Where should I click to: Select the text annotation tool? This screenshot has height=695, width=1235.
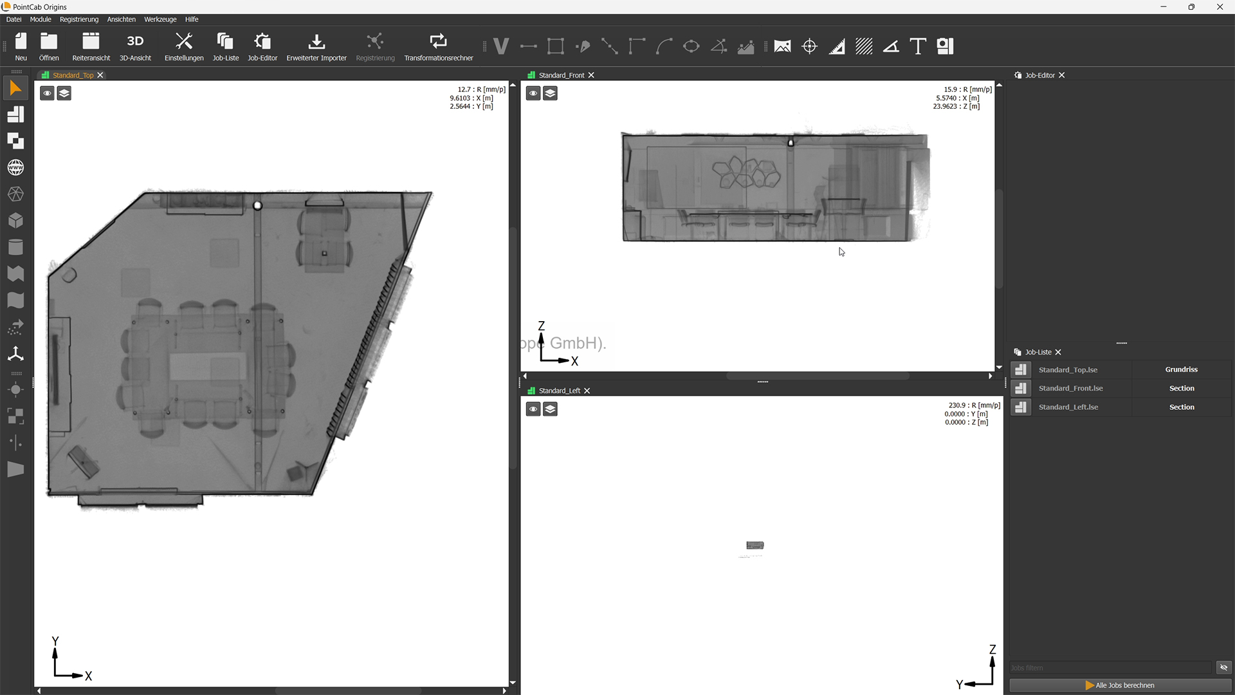[918, 46]
